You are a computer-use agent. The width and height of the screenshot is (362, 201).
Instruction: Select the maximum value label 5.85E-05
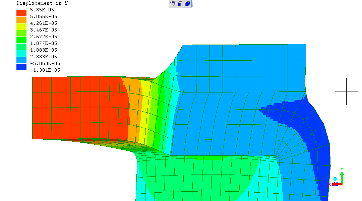click(x=42, y=10)
